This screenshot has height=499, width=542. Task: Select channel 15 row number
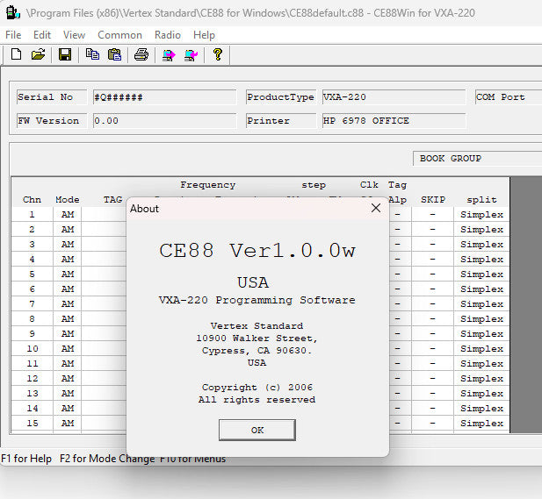coord(33,424)
